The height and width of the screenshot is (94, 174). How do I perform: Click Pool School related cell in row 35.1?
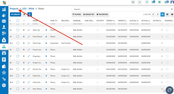point(66,43)
